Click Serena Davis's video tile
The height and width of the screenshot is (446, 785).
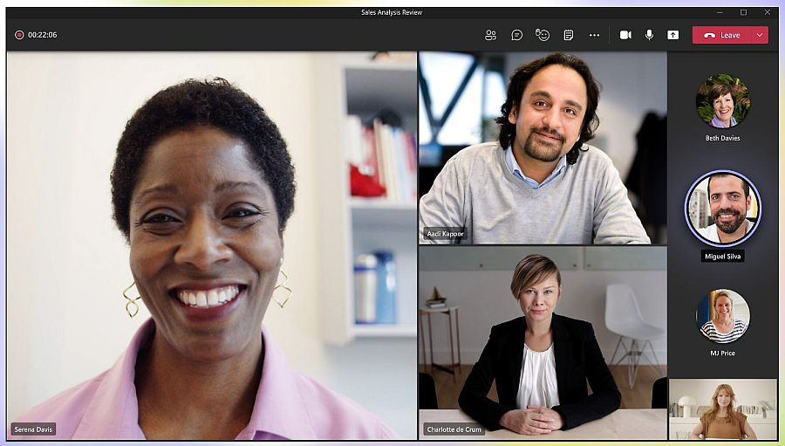point(212,244)
